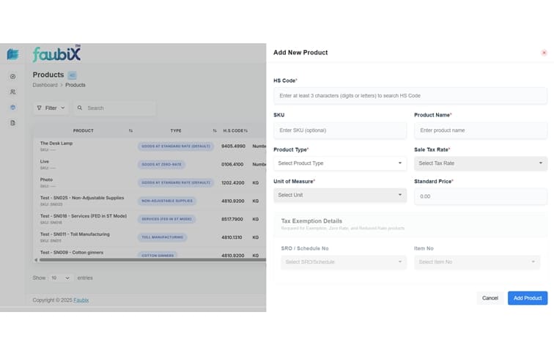
Task: Click the Faubix logo icon at top-left
Action: (x=12, y=54)
